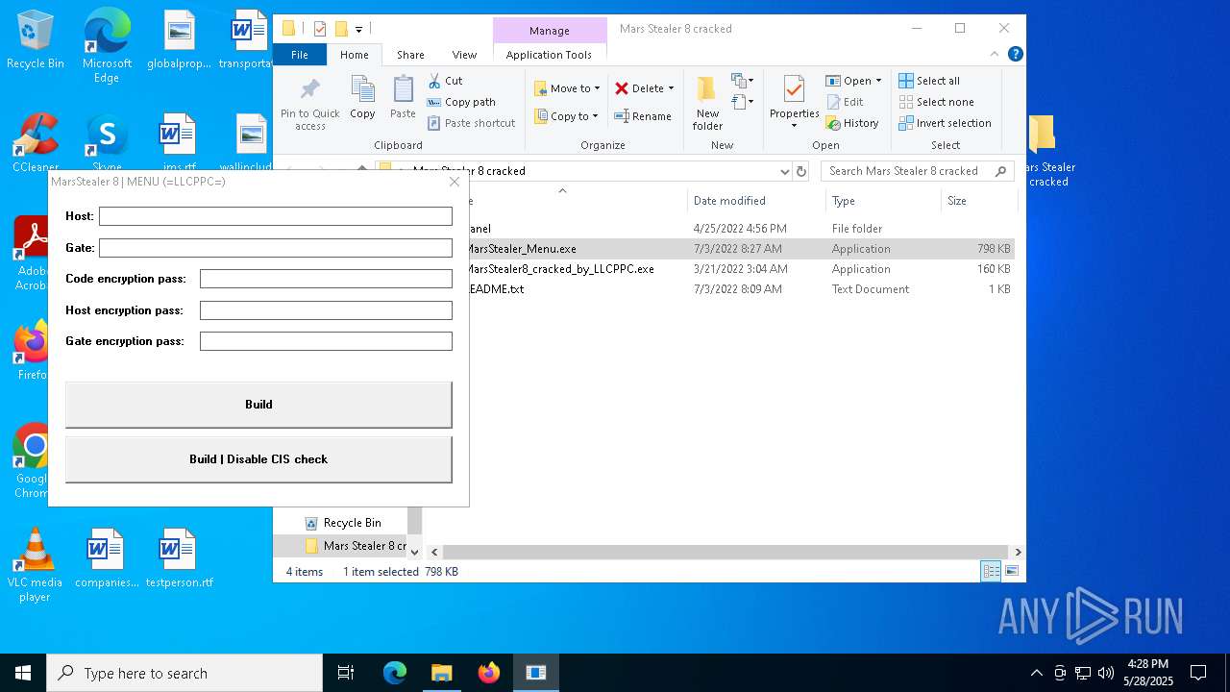The width and height of the screenshot is (1230, 692).
Task: Open the Explorer Help question mark icon
Action: (x=1015, y=55)
